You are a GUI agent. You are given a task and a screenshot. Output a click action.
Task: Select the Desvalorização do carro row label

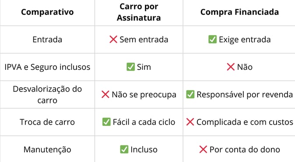(x=47, y=94)
